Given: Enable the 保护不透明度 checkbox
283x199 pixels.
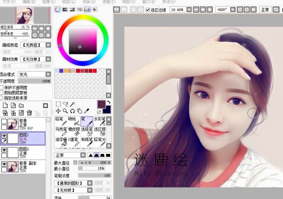Looking at the screenshot, I should point(2,87).
